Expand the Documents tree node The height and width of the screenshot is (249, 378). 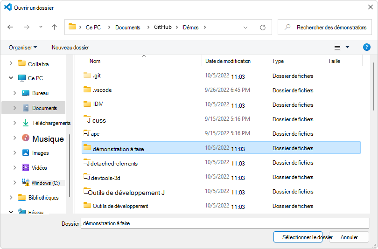tap(15, 108)
